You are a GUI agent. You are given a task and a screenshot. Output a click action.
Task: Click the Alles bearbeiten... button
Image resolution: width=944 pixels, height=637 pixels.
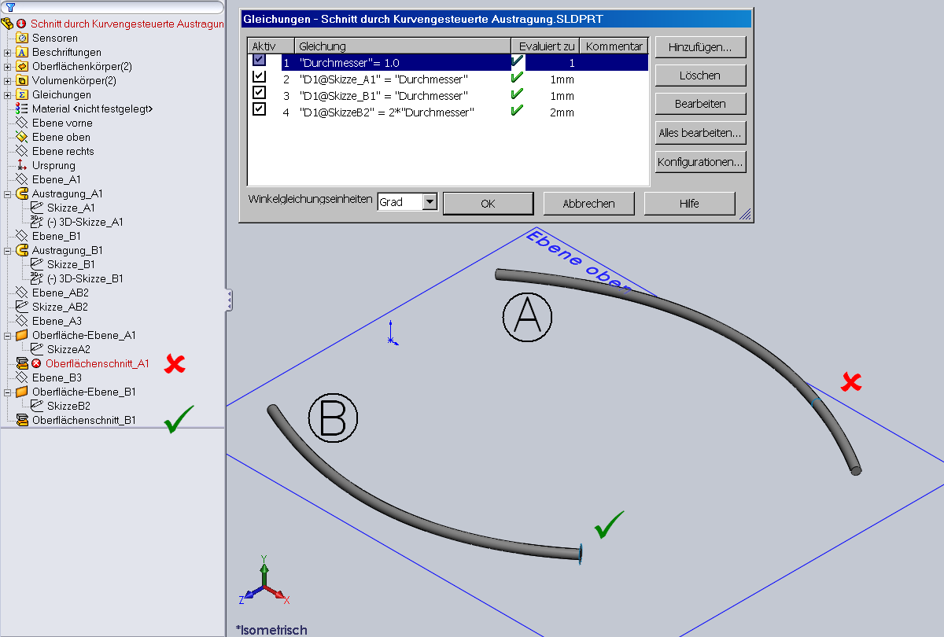[700, 133]
